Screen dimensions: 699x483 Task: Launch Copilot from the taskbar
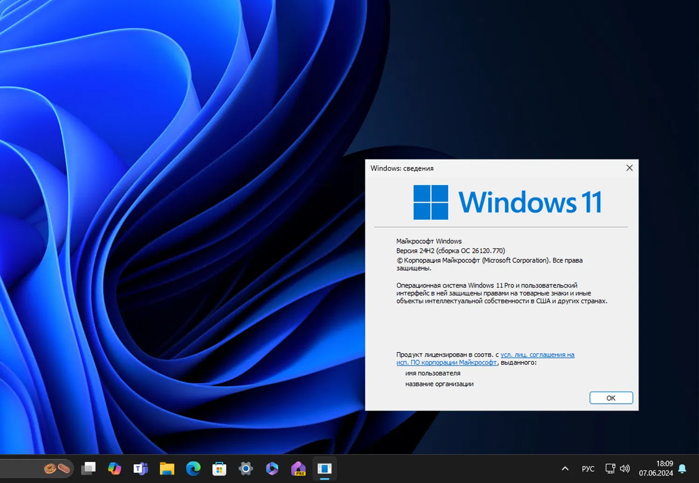coord(115,469)
